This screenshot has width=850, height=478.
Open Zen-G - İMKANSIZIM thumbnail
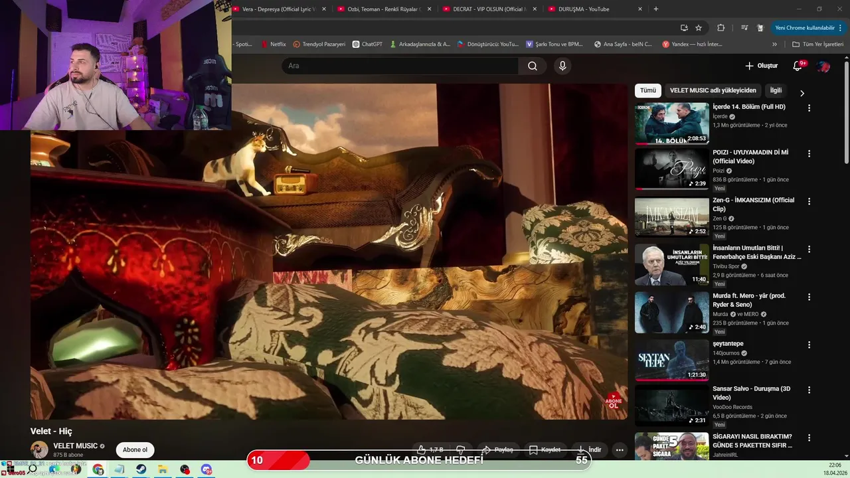tap(671, 216)
